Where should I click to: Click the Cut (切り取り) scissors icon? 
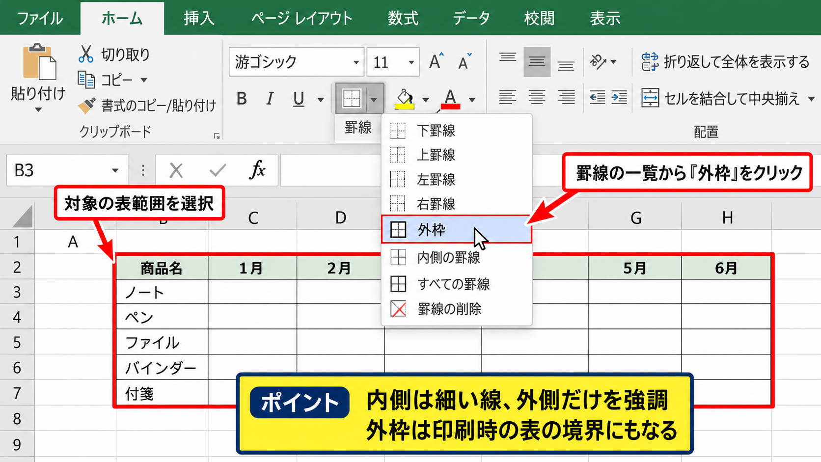coord(86,54)
